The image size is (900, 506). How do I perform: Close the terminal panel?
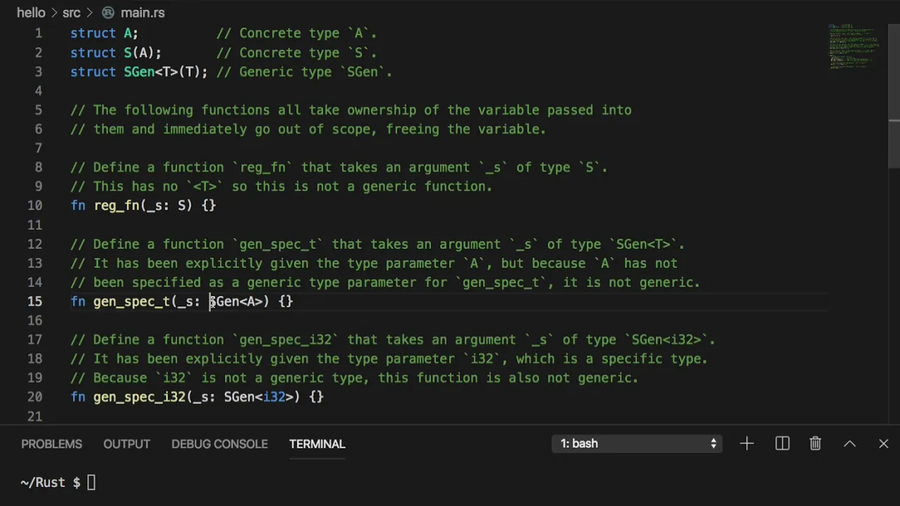tap(883, 443)
